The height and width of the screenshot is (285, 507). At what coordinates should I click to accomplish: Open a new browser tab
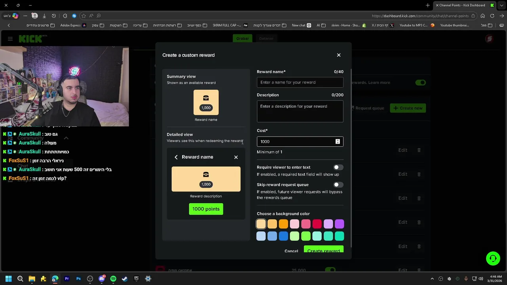(x=428, y=5)
